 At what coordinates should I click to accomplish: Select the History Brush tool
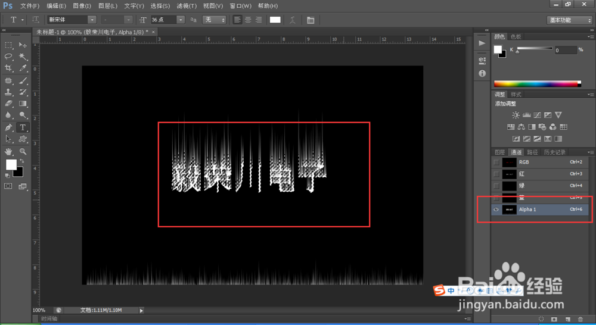click(23, 92)
